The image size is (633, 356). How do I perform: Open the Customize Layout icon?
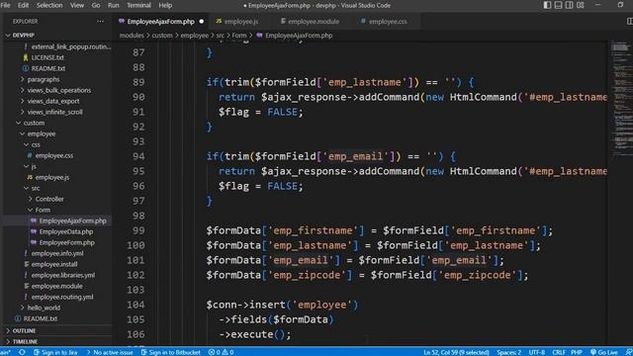click(581, 5)
